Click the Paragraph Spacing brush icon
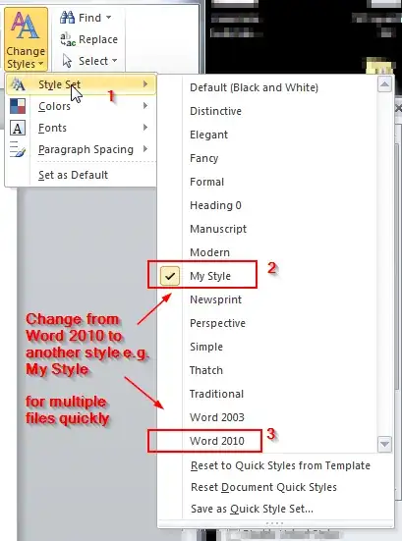Image resolution: width=402 pixels, height=541 pixels. [18, 150]
